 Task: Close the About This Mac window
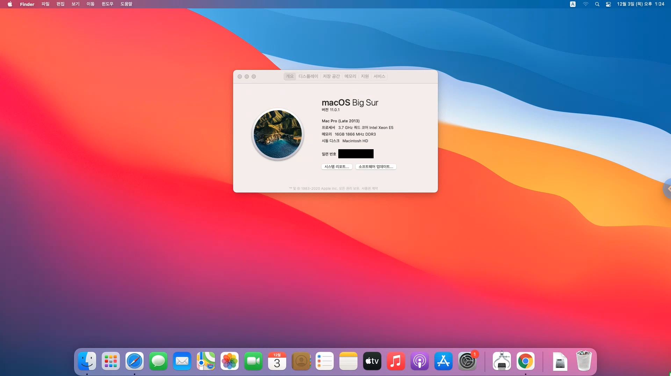[x=240, y=77]
